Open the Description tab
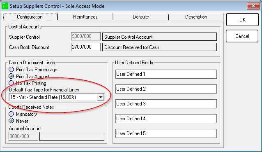 (x=196, y=17)
